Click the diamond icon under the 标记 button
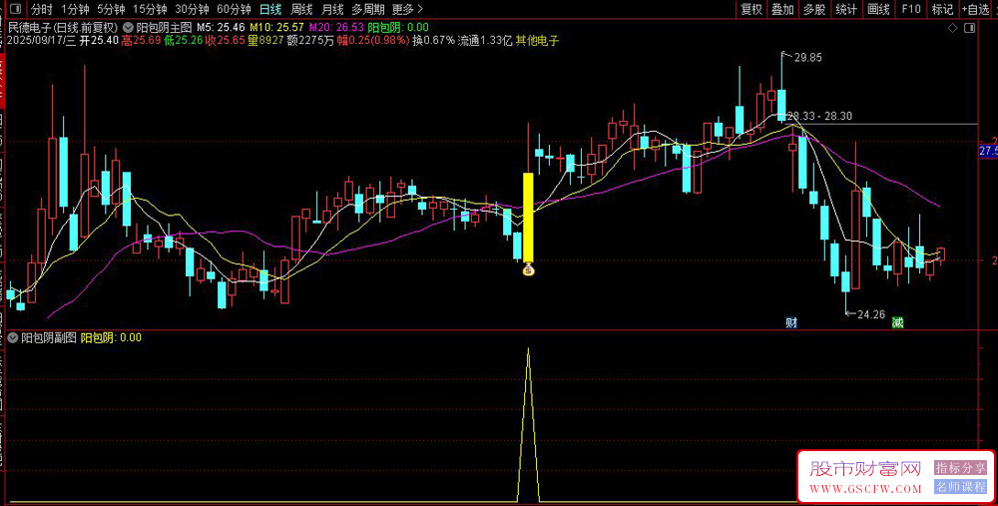998x506 pixels. coord(952,28)
